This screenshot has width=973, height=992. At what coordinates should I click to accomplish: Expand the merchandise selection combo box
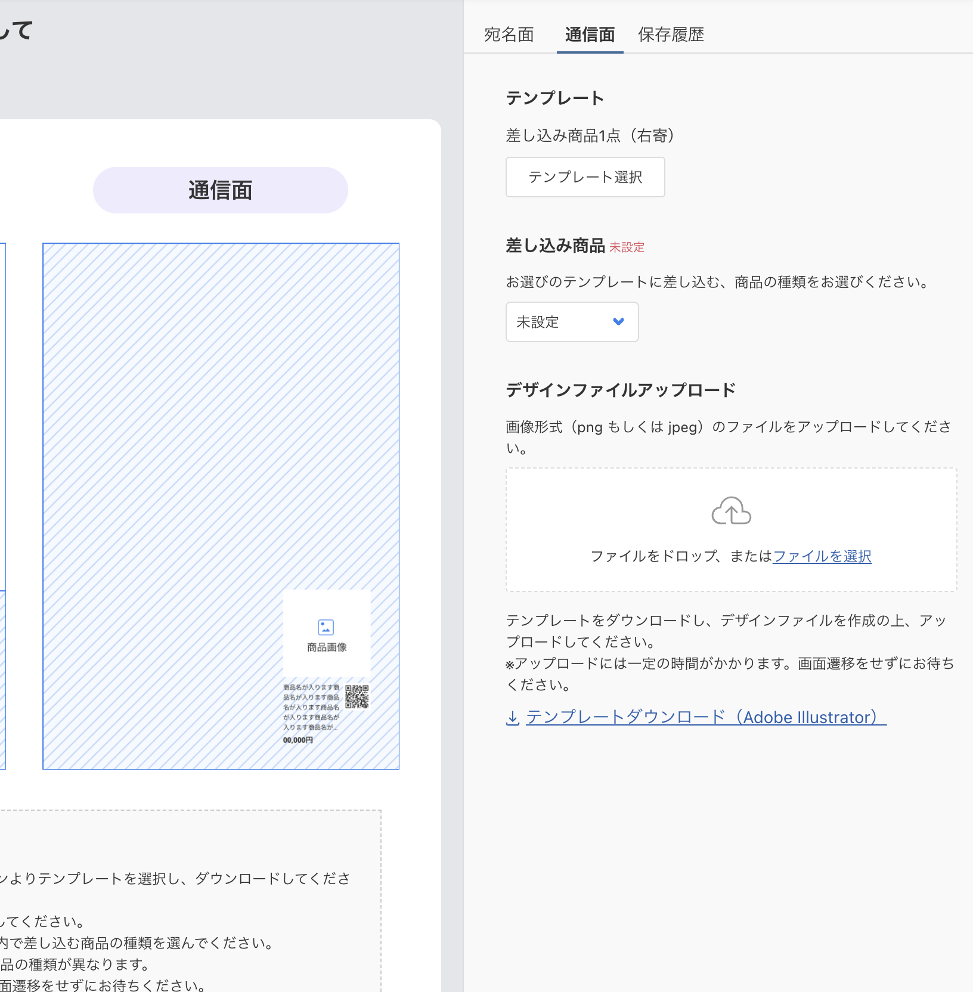click(572, 322)
